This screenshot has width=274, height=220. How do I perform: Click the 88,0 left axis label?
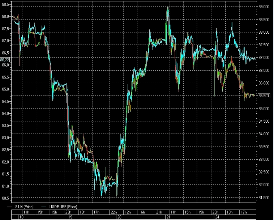click(5, 16)
